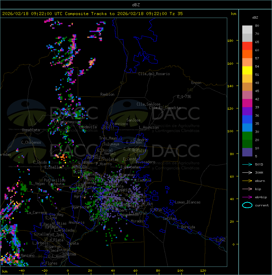Click the 'Catitas' map label

pos(170,218)
